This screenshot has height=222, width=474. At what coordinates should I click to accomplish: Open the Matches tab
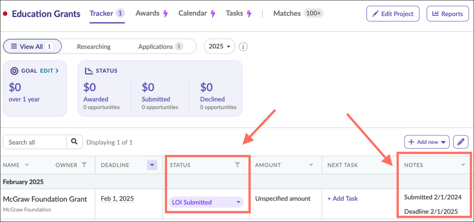tap(287, 13)
